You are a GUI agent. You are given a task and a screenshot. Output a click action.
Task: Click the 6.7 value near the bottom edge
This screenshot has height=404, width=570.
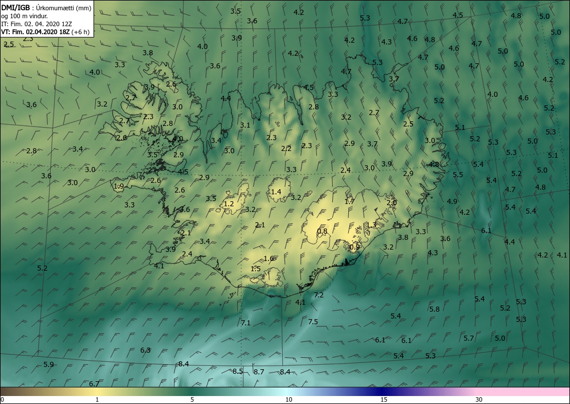click(x=94, y=383)
